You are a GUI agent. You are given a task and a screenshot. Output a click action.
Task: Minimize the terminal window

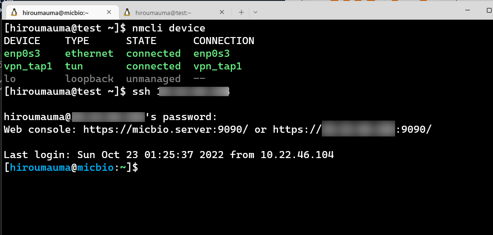click(x=468, y=10)
